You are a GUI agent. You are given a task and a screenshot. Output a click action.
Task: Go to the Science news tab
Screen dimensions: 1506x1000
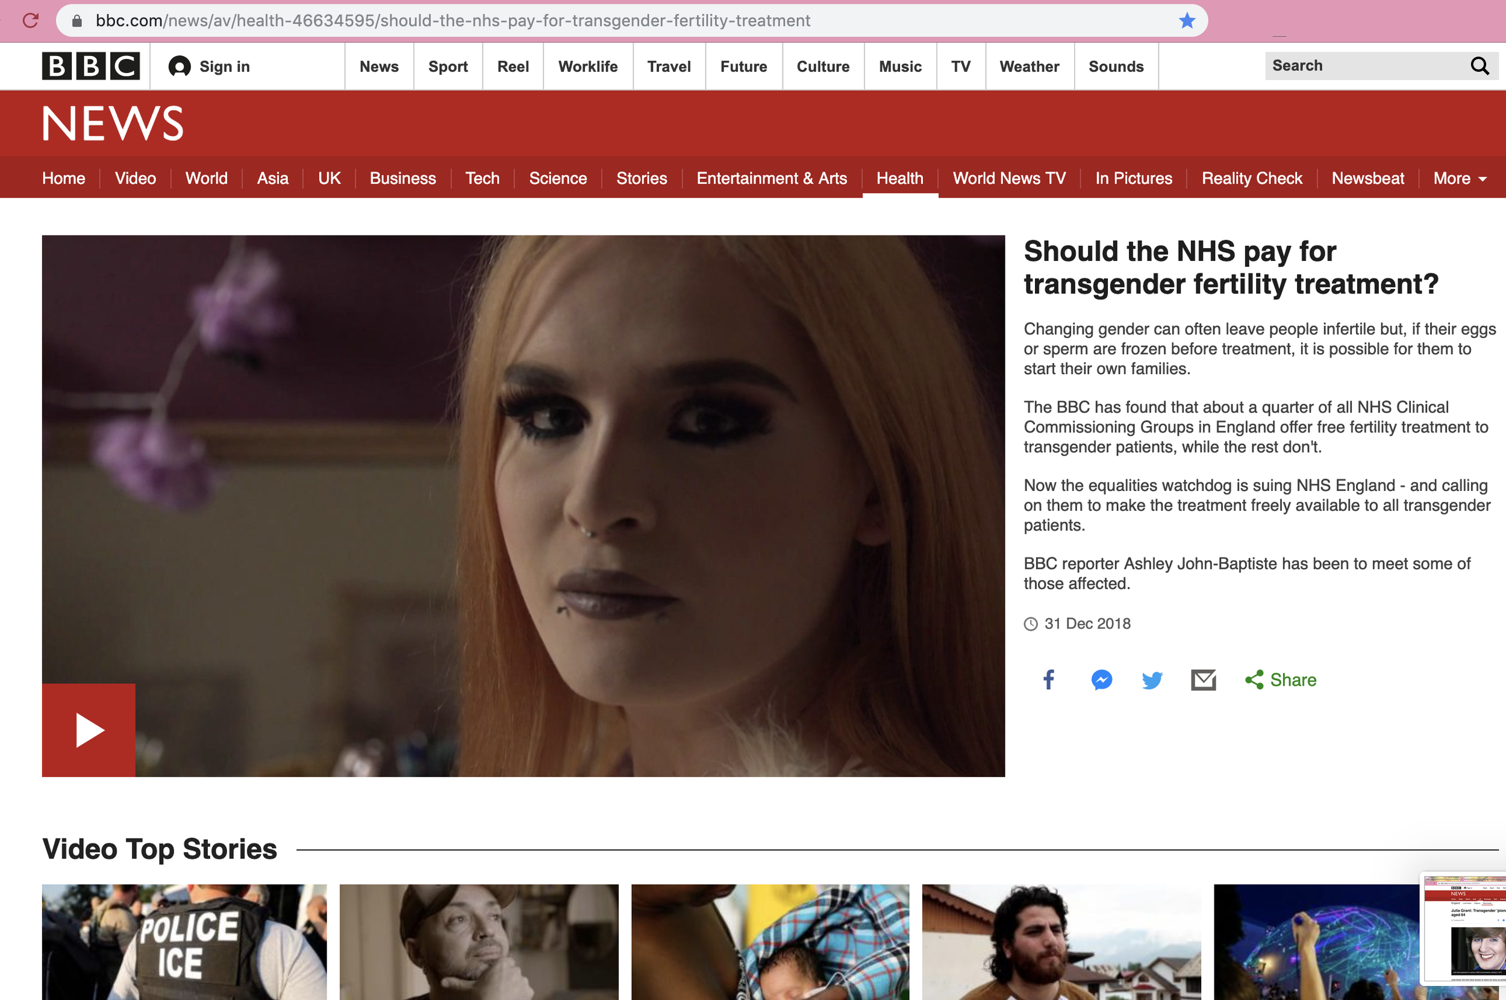pyautogui.click(x=558, y=178)
